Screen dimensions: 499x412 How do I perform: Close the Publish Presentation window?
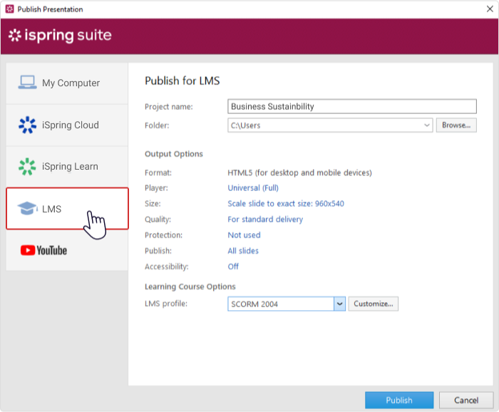[x=490, y=9]
